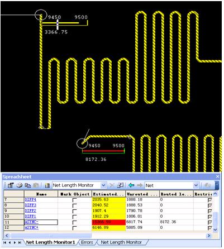This screenshot has height=249, width=224.
Task: Switch to the Errors tab
Action: coord(87,242)
